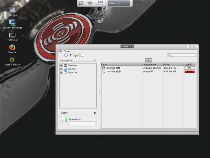Click the refresh icon in Viewer toolbar
This screenshot has height=158, width=210.
66,55
